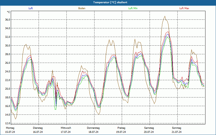Click the 'Freitag' day label

pyautogui.click(x=121, y=128)
